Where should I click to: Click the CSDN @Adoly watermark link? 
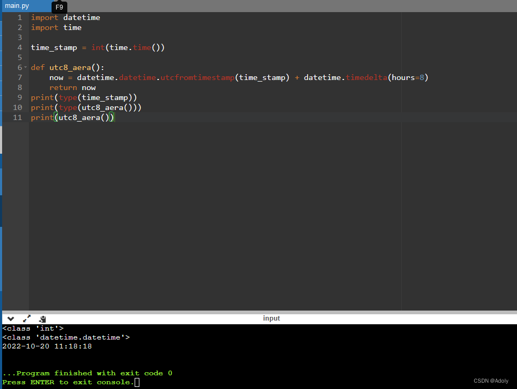coord(491,381)
